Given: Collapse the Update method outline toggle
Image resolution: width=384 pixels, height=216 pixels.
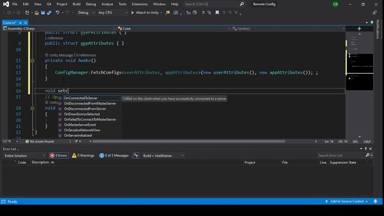Looking at the screenshot, I should point(32,108).
